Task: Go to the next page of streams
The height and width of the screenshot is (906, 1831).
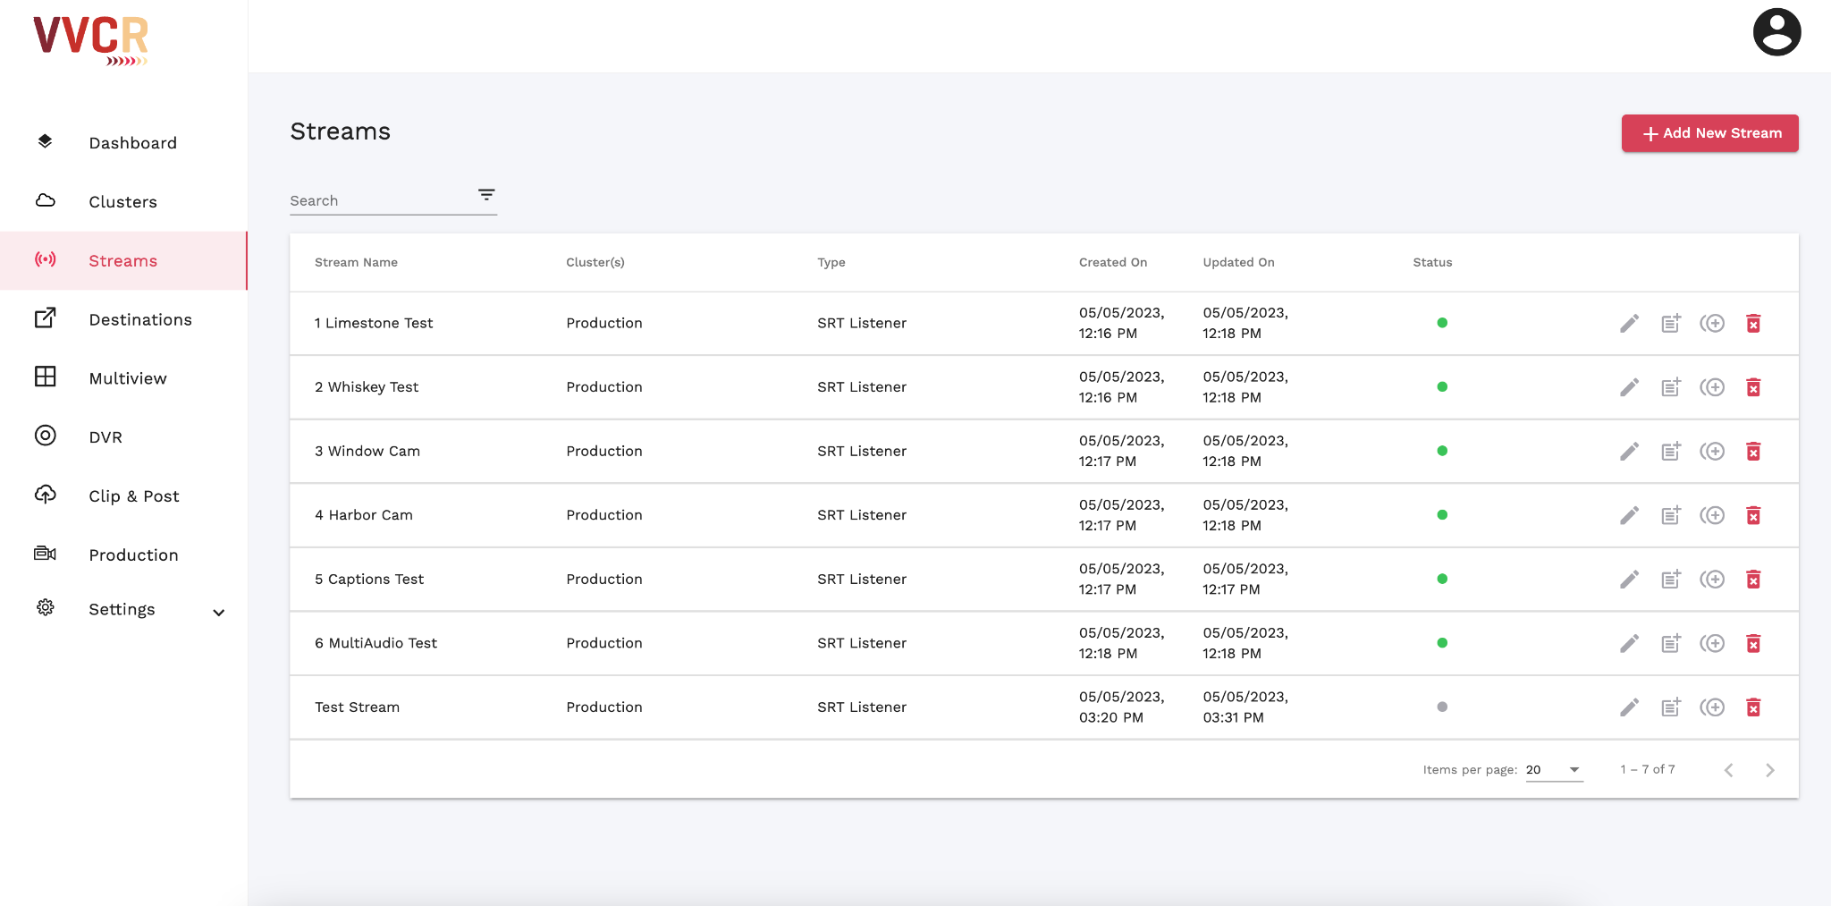Action: (1769, 770)
